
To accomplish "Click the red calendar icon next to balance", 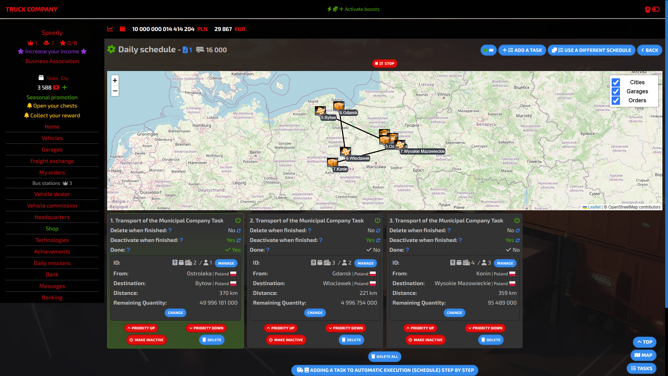I will click(122, 29).
